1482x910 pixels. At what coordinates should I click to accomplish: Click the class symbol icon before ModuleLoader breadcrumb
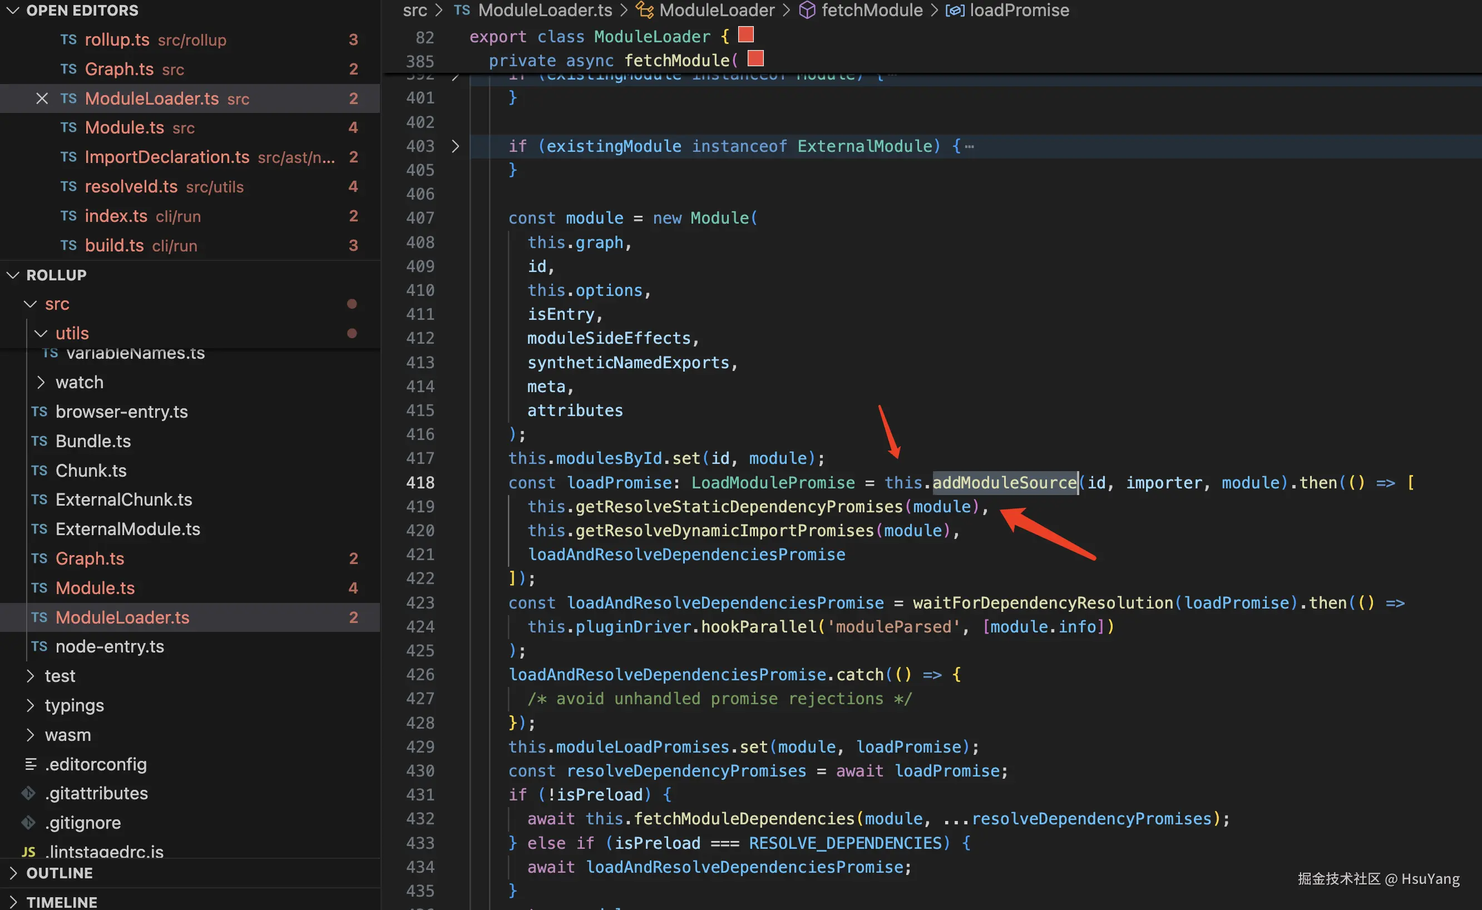645,10
